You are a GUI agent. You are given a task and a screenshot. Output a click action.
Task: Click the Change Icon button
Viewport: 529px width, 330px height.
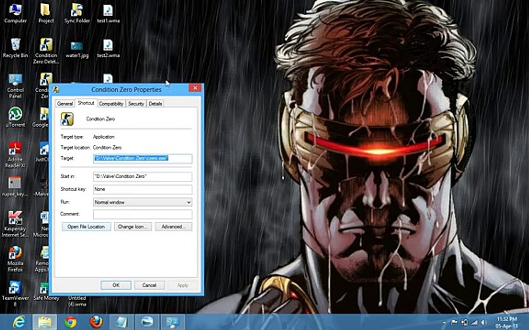pyautogui.click(x=132, y=227)
